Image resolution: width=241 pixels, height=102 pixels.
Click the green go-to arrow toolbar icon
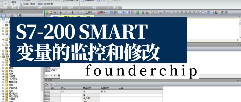(x=138, y=13)
